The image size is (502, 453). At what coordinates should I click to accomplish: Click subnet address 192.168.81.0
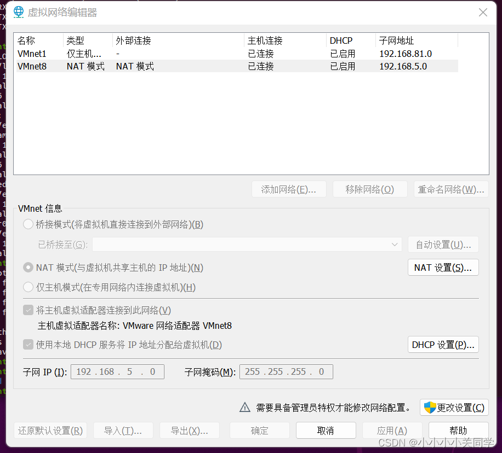tap(406, 54)
